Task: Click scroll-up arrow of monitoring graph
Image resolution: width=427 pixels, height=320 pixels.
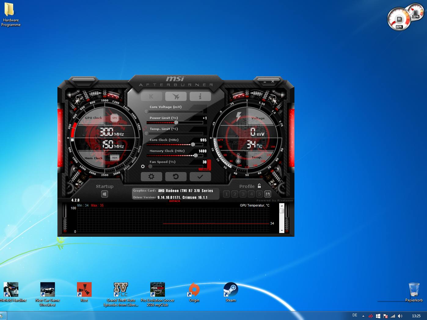Action: (x=282, y=206)
